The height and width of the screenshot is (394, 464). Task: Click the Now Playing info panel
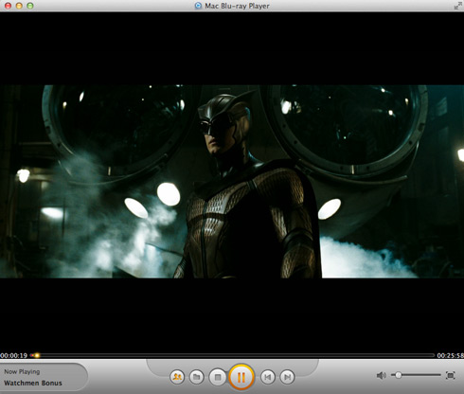point(44,377)
